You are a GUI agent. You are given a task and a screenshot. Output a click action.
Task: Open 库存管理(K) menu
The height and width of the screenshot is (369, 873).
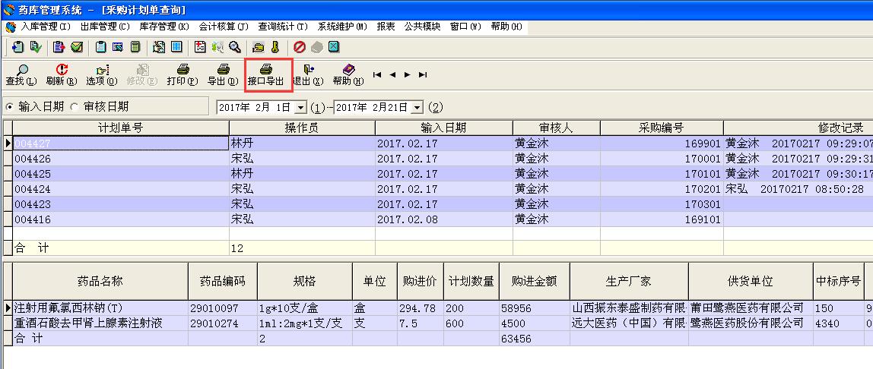pos(164,26)
